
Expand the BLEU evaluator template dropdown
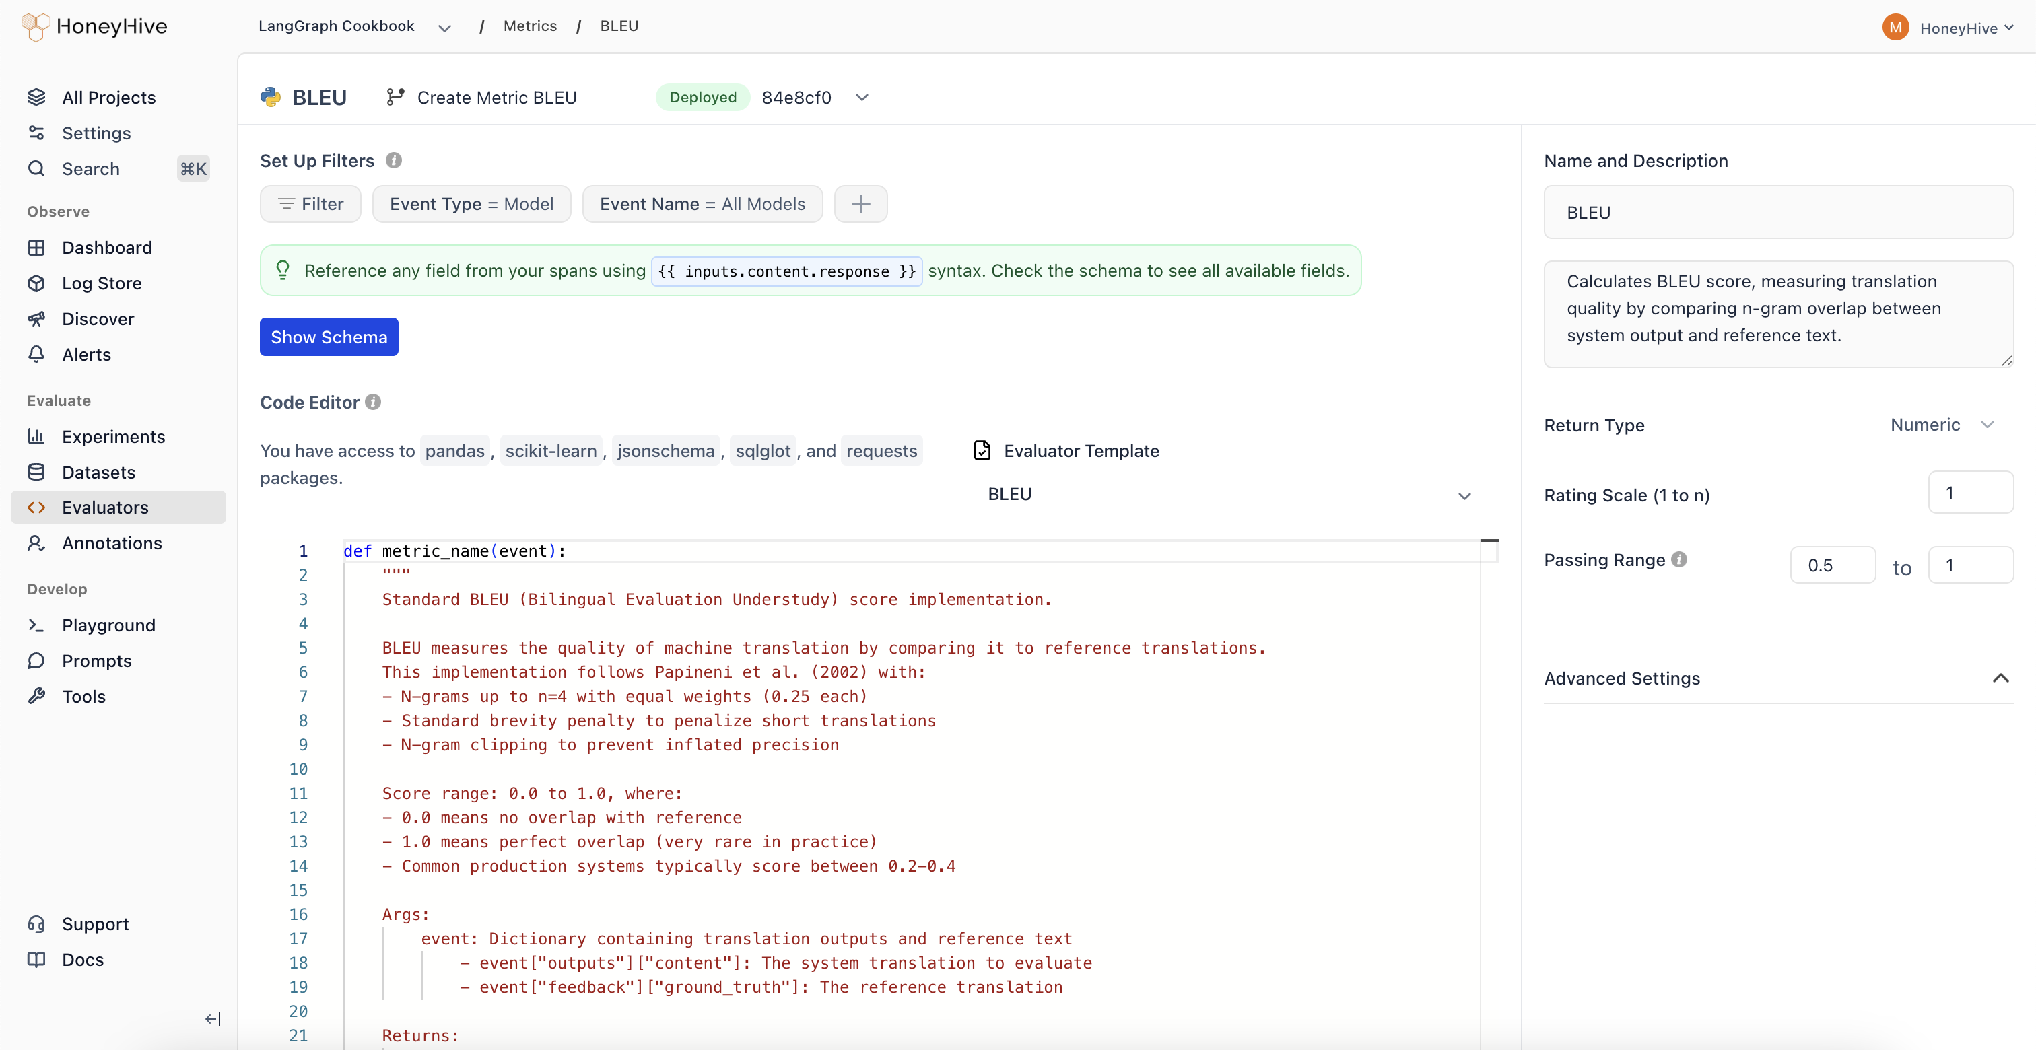(1464, 496)
